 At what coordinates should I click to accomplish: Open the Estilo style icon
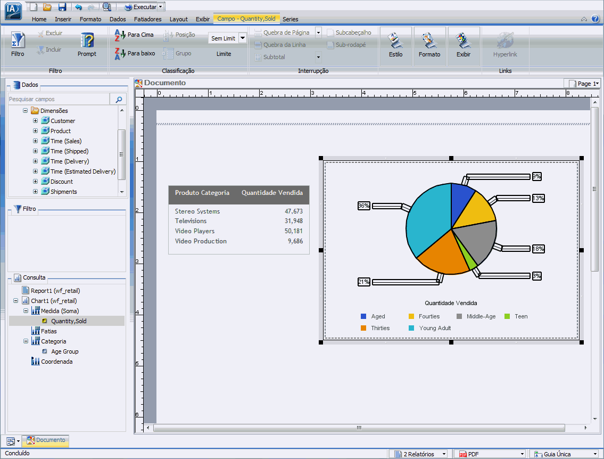tap(395, 40)
